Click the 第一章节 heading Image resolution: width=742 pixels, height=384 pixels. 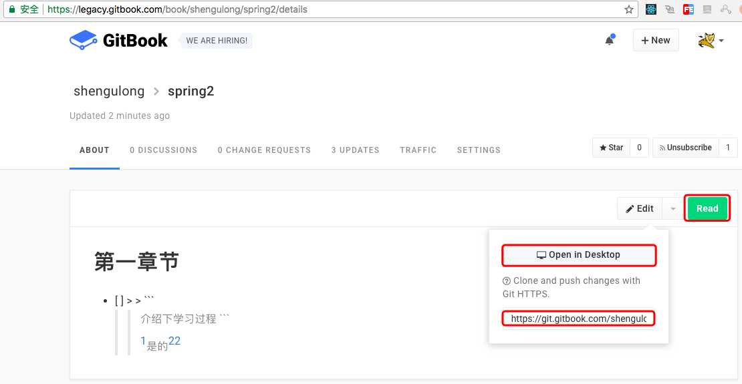(x=136, y=261)
